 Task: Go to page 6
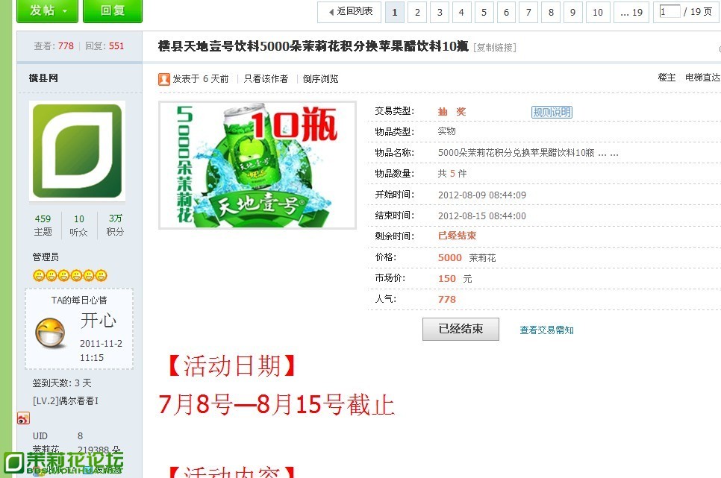[x=506, y=13]
